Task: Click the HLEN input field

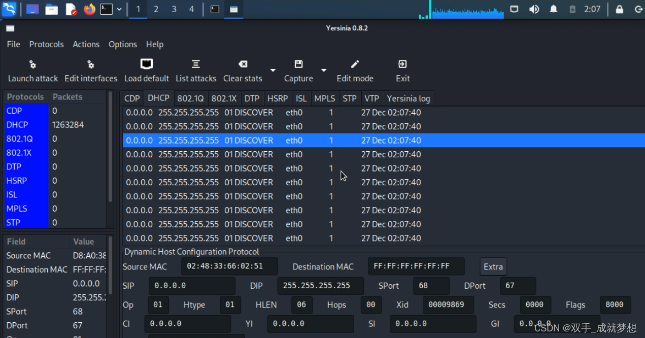Action: [x=302, y=305]
